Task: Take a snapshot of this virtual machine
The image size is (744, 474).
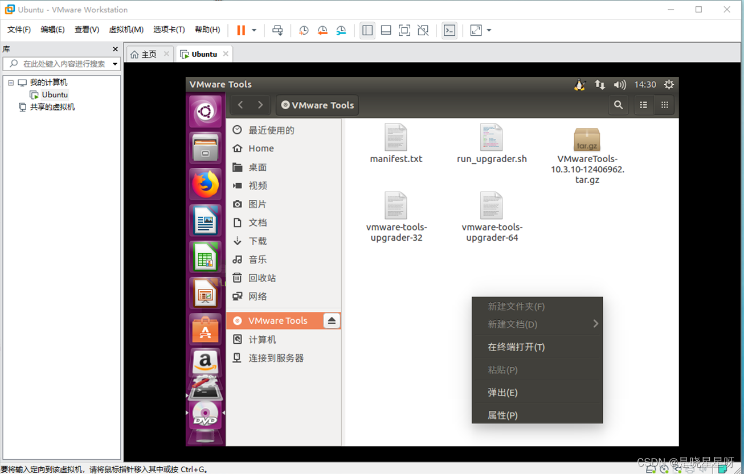Action: (303, 30)
